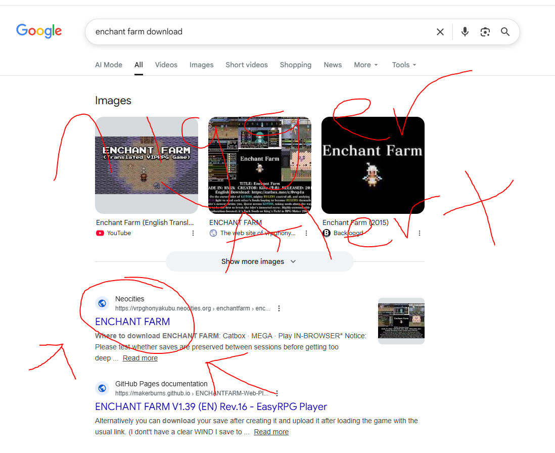
Task: Click the 'Images' section heading
Action: pos(113,101)
